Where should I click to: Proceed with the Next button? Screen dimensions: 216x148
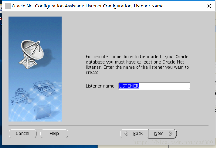coord(162,134)
